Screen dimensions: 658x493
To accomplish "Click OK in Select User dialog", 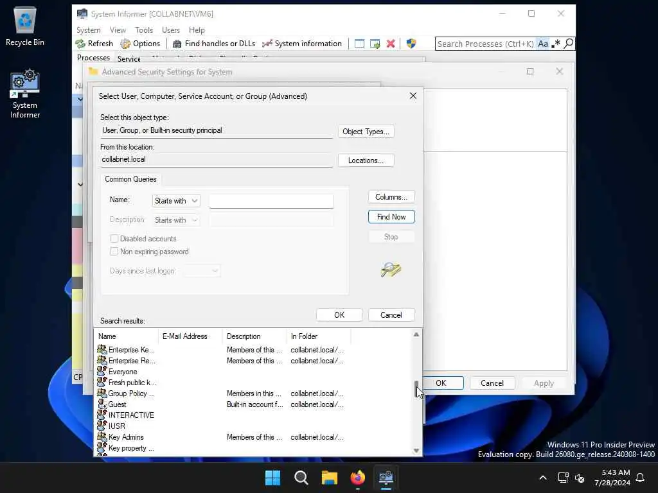I will coord(339,315).
